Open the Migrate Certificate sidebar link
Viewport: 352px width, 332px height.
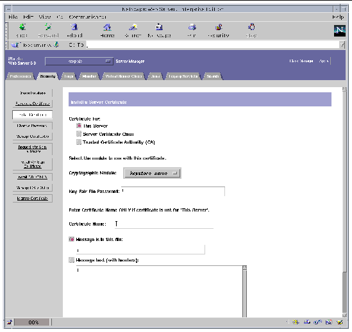click(x=33, y=199)
